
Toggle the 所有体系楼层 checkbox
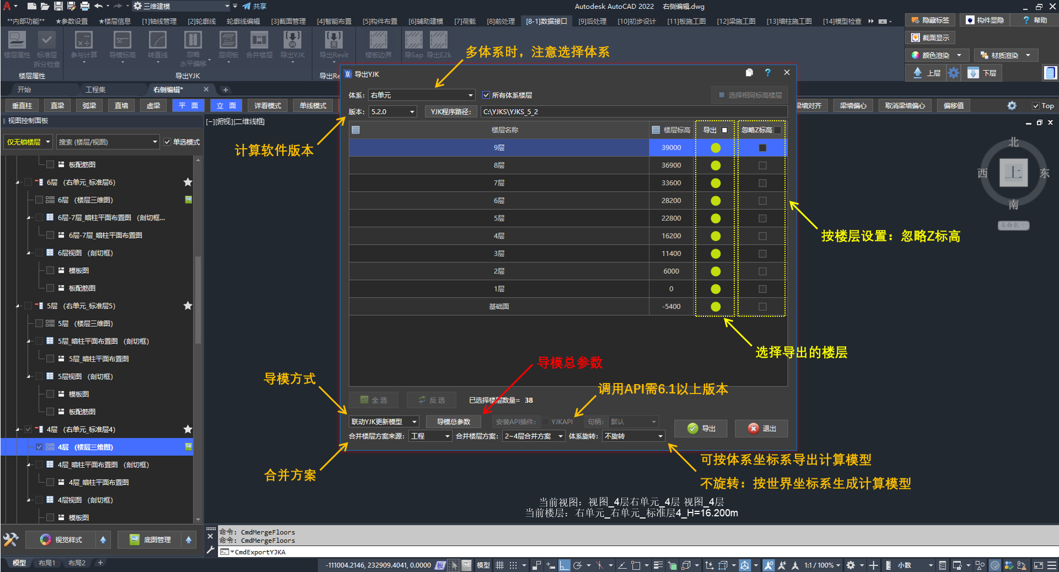(486, 95)
